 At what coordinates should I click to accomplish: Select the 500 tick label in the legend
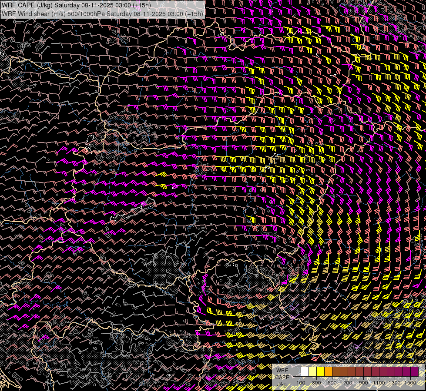(x=332, y=382)
